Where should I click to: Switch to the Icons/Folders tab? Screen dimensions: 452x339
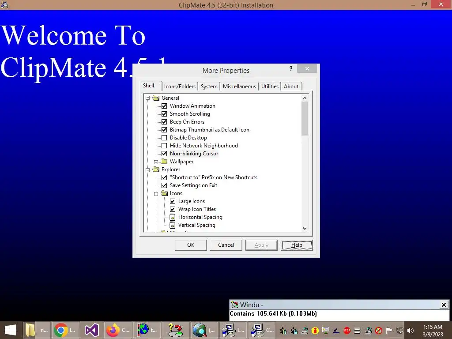pyautogui.click(x=180, y=86)
